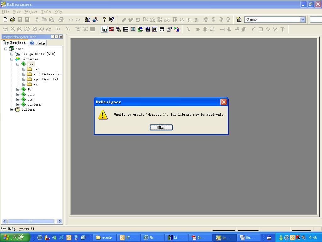This screenshot has width=322, height=242.
Task: Click the Open folder icon
Action: click(x=13, y=20)
